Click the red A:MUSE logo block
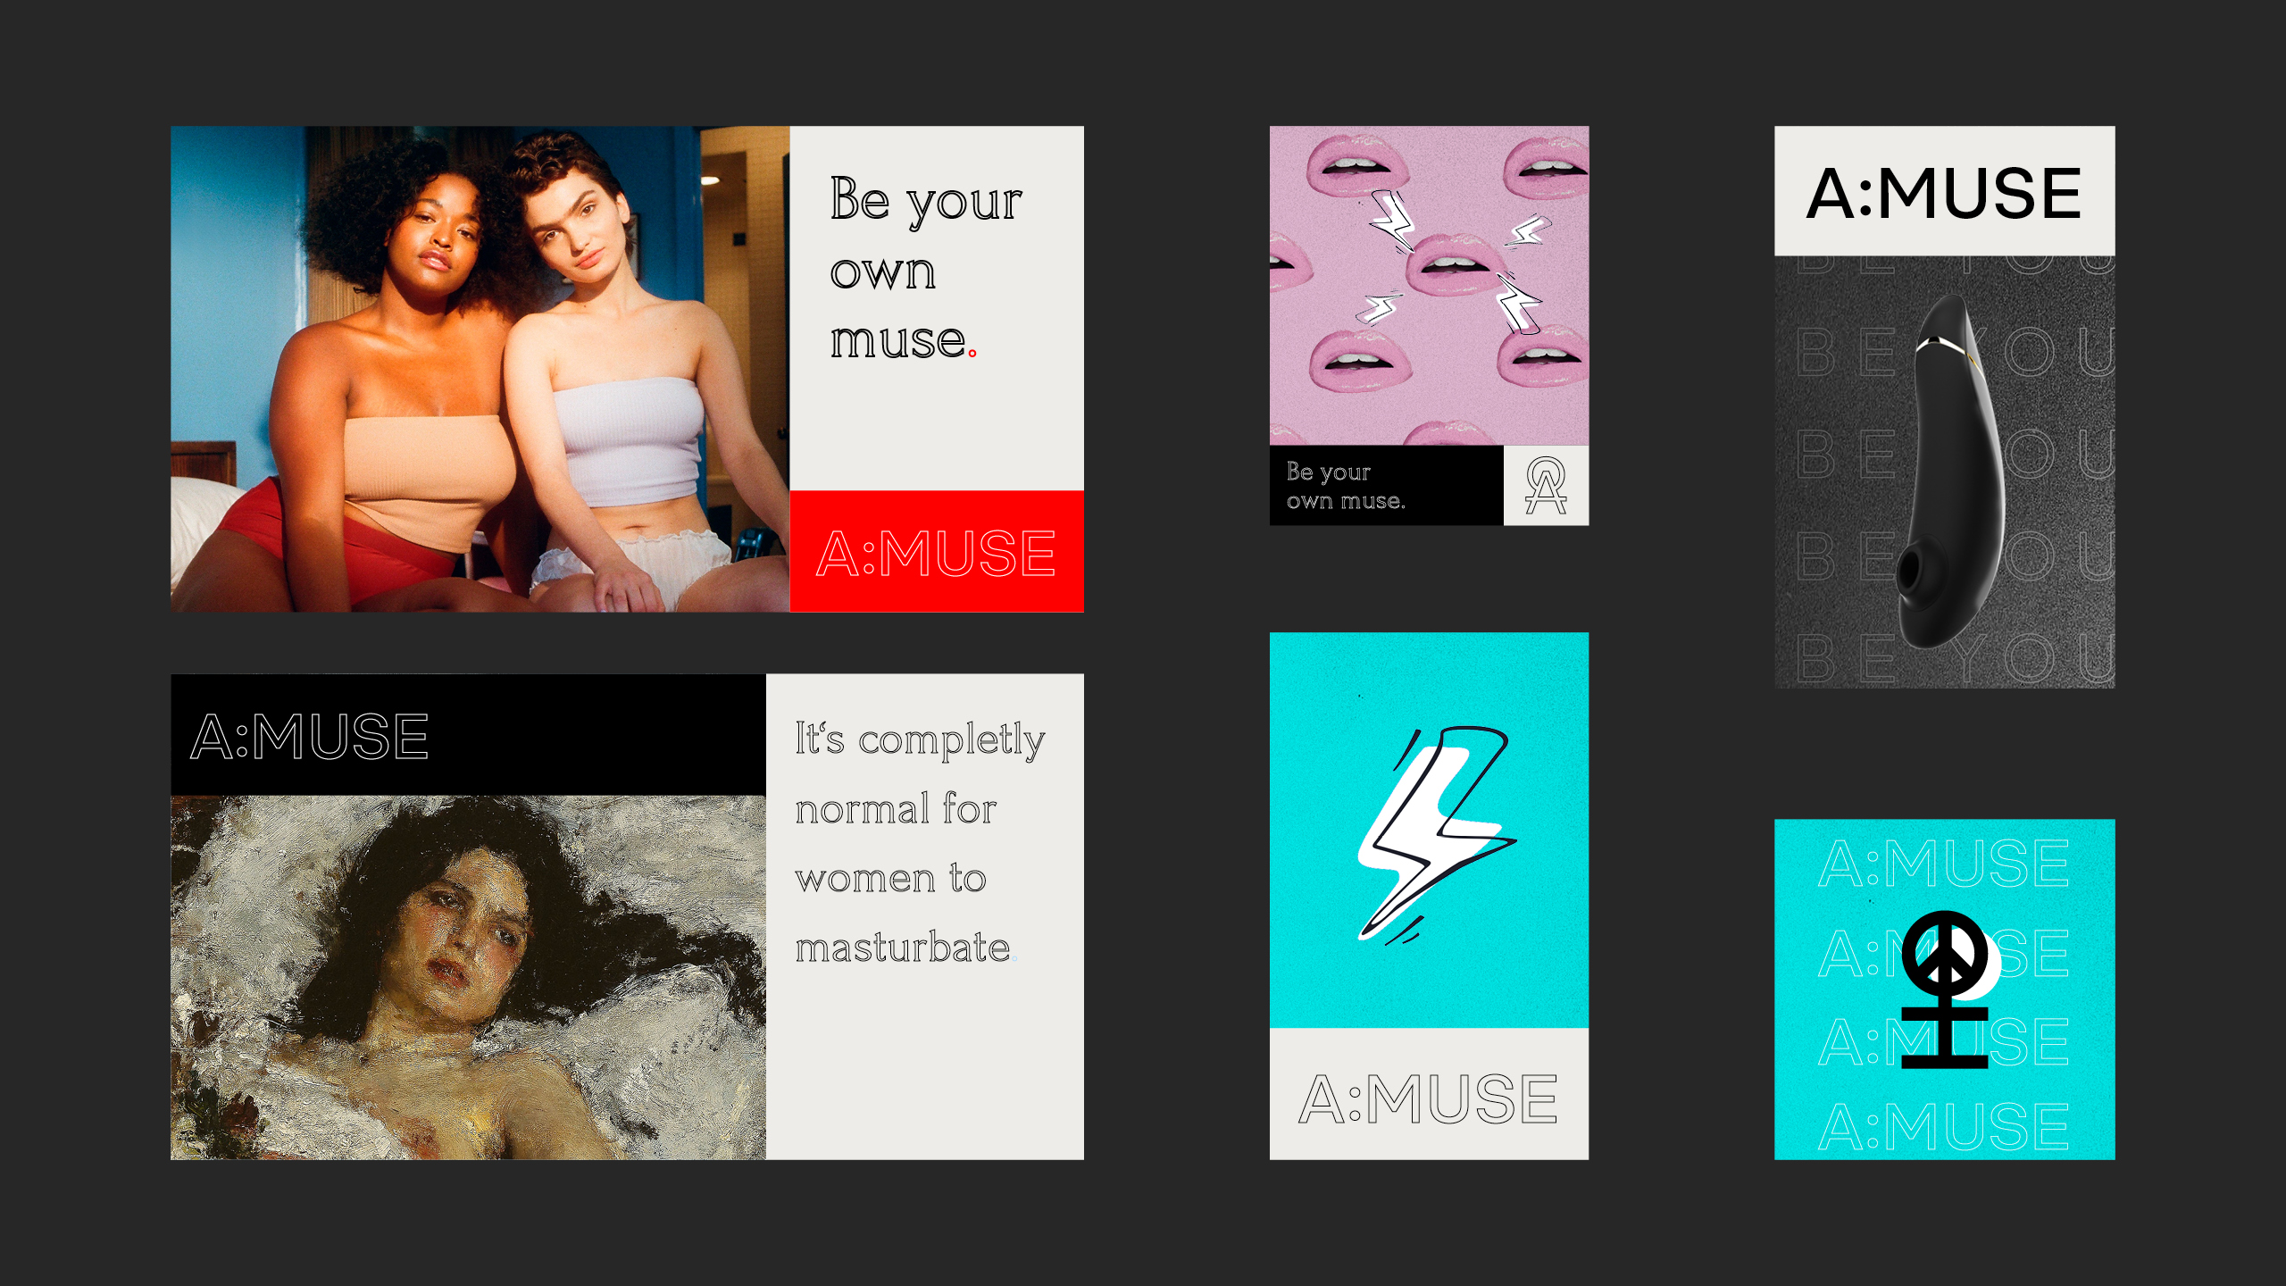 (937, 551)
